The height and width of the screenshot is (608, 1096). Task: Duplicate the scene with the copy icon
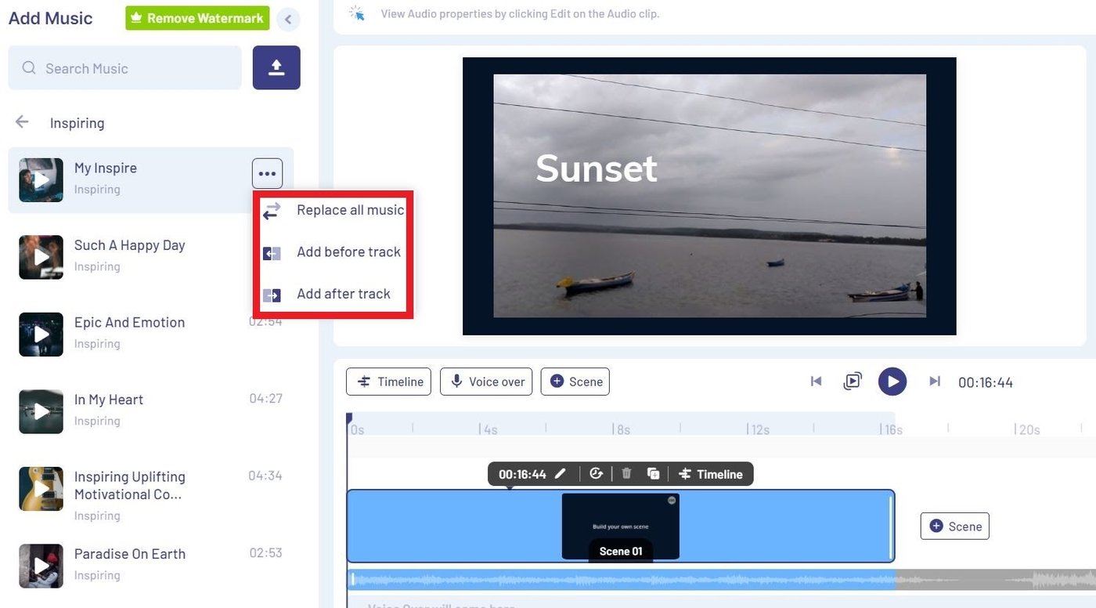coord(654,473)
